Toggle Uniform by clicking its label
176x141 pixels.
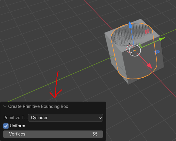[17, 126]
